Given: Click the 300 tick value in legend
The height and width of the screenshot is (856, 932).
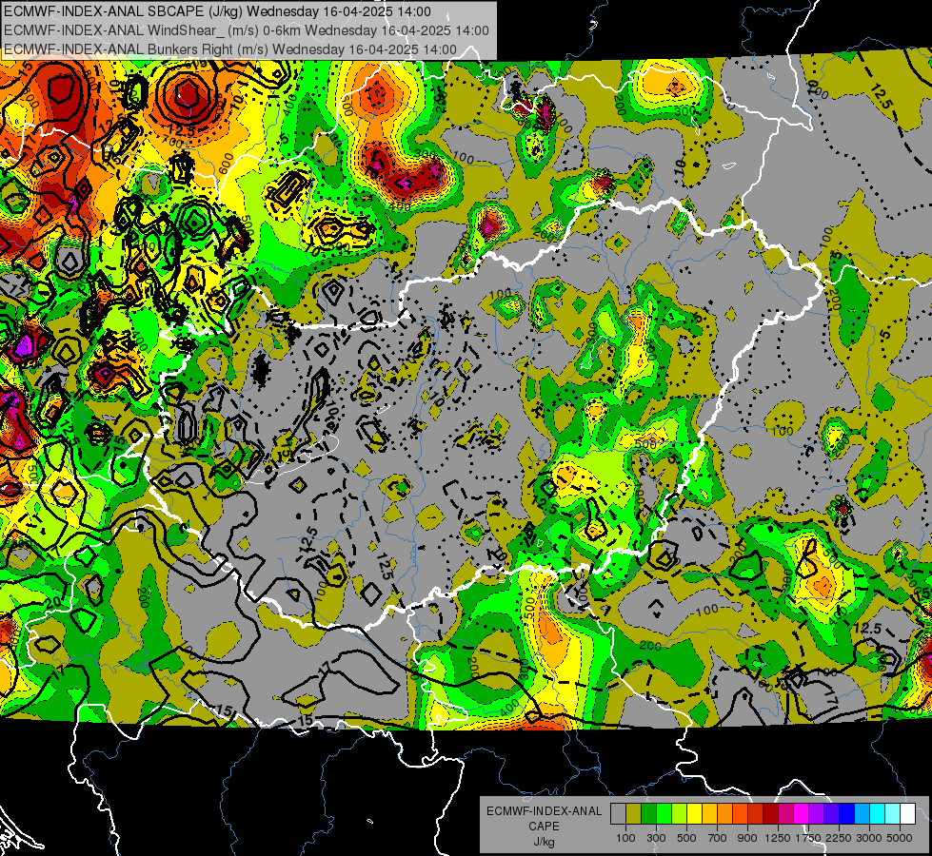Looking at the screenshot, I should [656, 838].
